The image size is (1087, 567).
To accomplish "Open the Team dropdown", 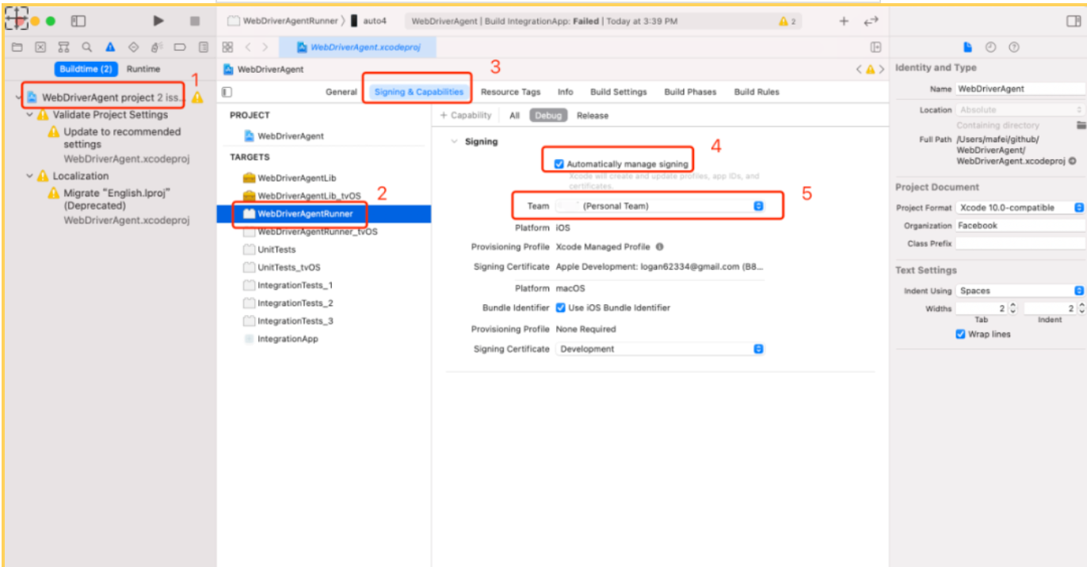I will click(758, 206).
